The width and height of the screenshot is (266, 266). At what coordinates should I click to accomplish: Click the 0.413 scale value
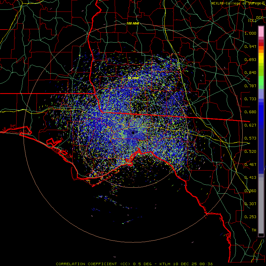pos(250,178)
